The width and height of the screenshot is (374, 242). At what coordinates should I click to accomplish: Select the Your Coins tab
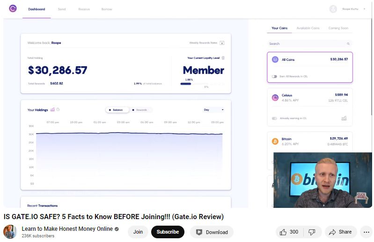click(x=279, y=28)
